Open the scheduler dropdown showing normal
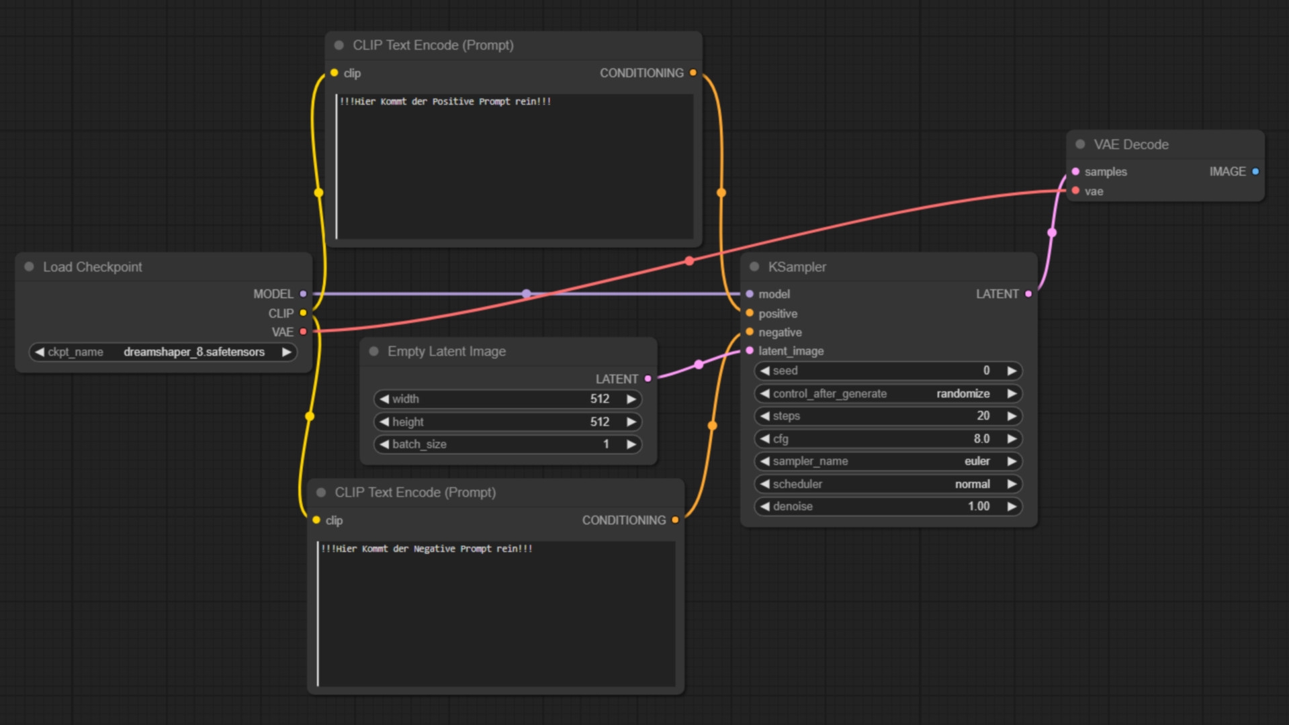The height and width of the screenshot is (725, 1289). click(887, 484)
